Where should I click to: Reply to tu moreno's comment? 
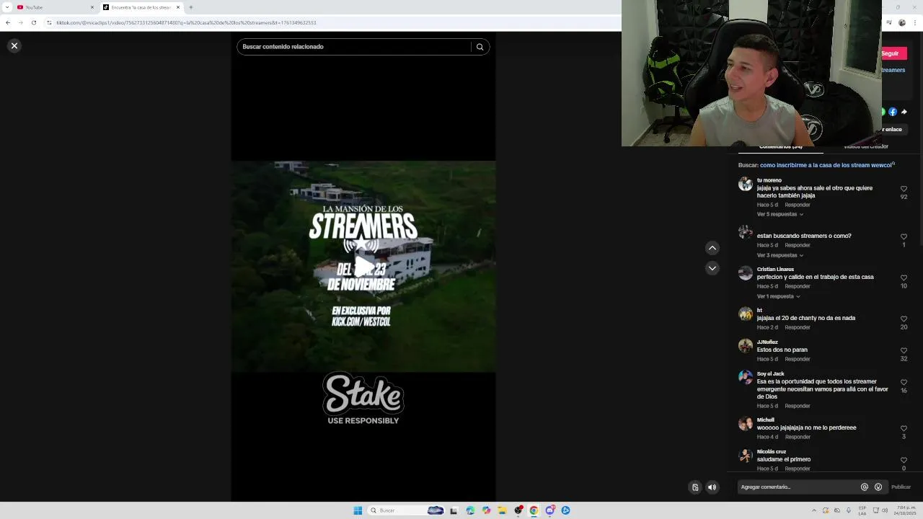click(x=798, y=205)
